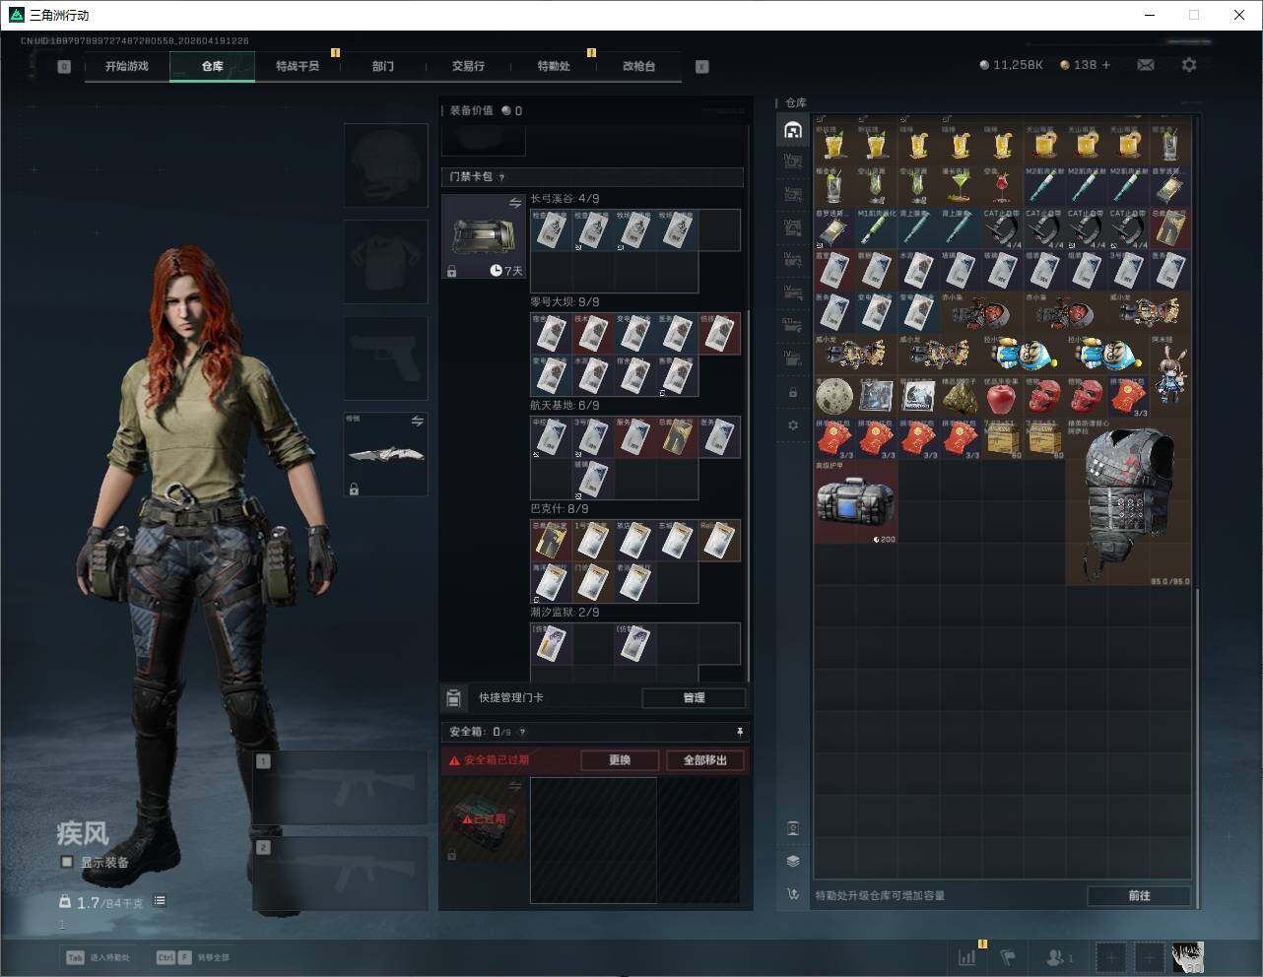This screenshot has width=1263, height=977.
Task: Select the bunny girl figurine item
Action: pos(1169,377)
